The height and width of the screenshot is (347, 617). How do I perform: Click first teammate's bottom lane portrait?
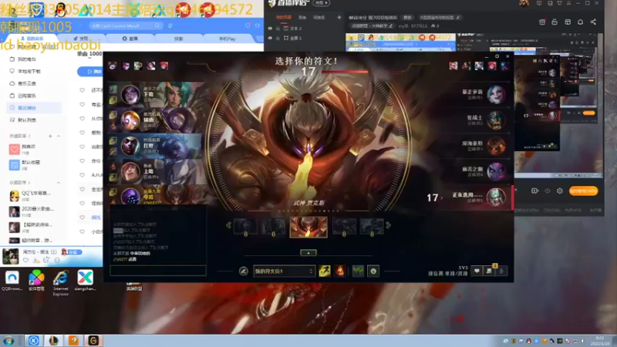click(x=130, y=95)
